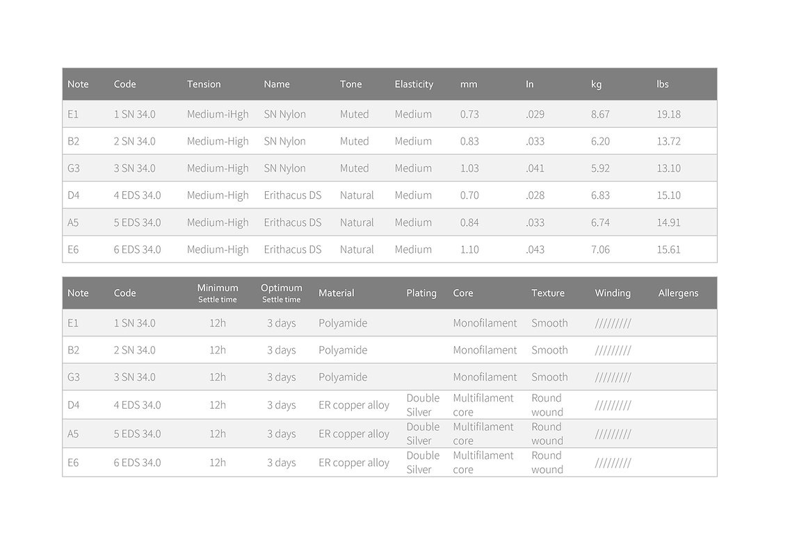Click the Texture column header
Screen dimensions: 790x558
(x=548, y=293)
